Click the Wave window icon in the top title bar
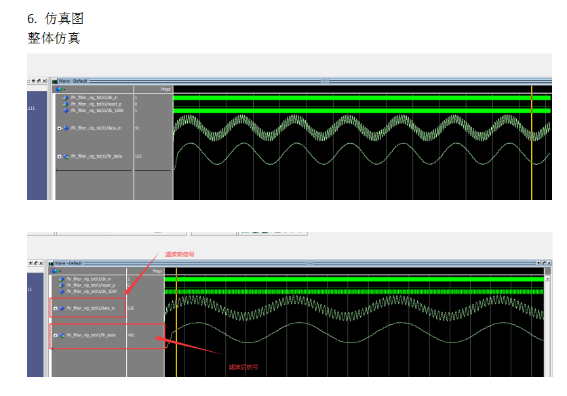 point(54,81)
